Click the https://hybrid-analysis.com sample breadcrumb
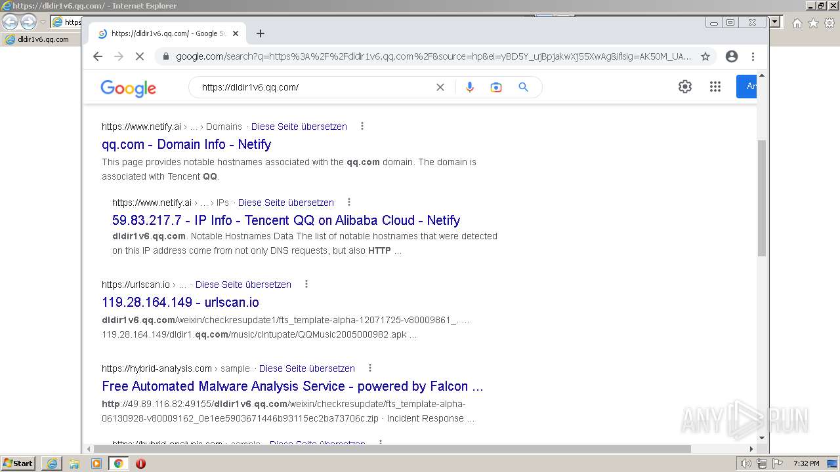The width and height of the screenshot is (840, 472). [x=176, y=368]
